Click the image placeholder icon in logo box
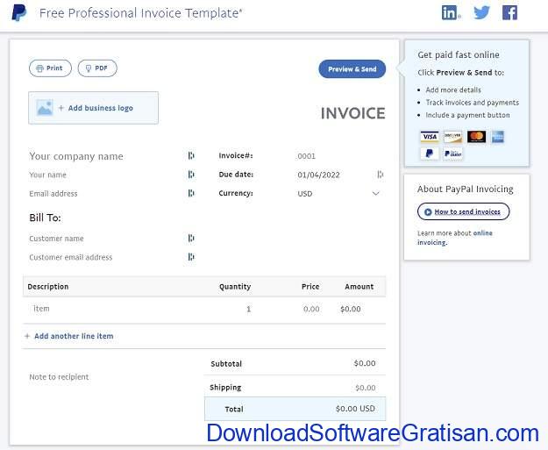This screenshot has height=450, width=548. coord(45,108)
